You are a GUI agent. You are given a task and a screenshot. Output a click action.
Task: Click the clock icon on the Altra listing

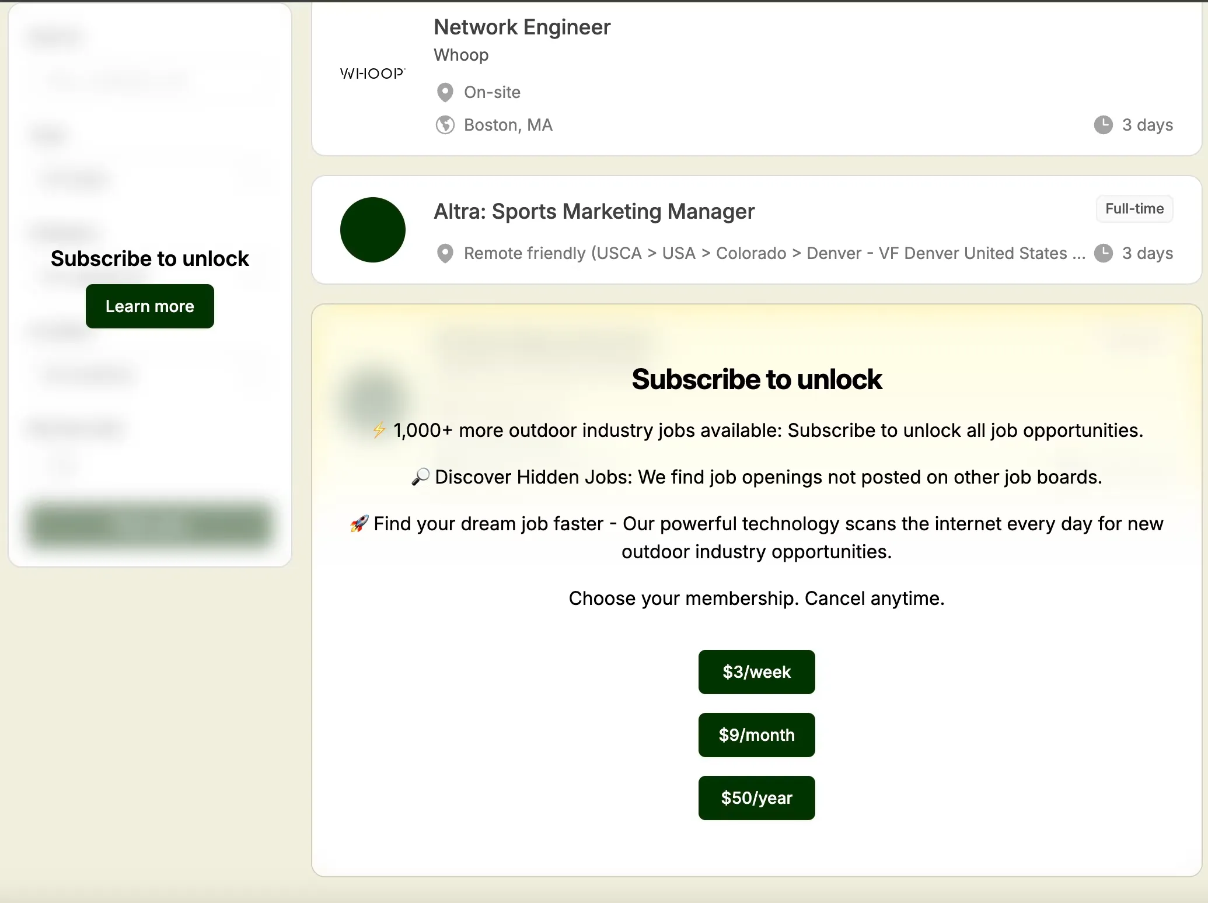1104,253
